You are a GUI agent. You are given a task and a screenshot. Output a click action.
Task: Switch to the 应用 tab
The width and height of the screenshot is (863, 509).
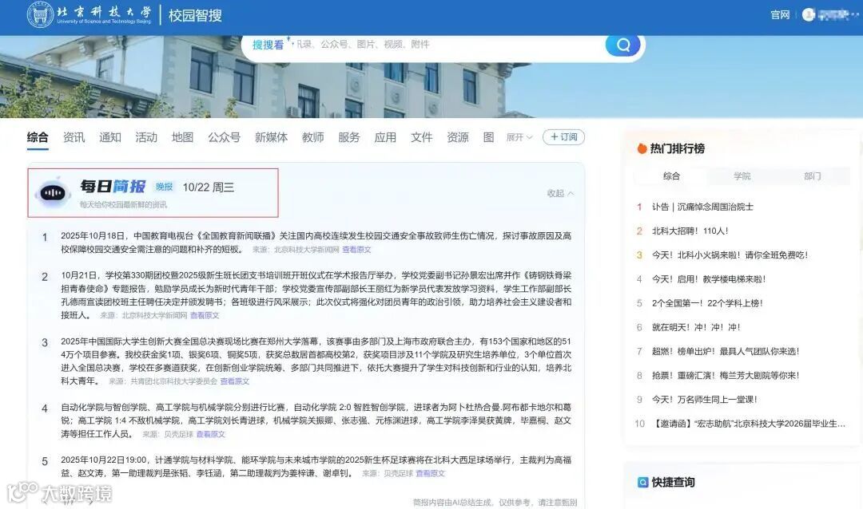[385, 137]
